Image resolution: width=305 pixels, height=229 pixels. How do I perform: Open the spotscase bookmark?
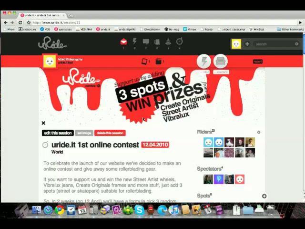63,29
